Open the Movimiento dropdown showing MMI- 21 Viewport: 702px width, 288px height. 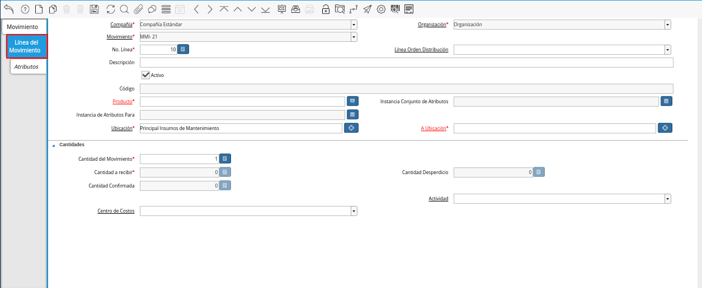point(354,37)
